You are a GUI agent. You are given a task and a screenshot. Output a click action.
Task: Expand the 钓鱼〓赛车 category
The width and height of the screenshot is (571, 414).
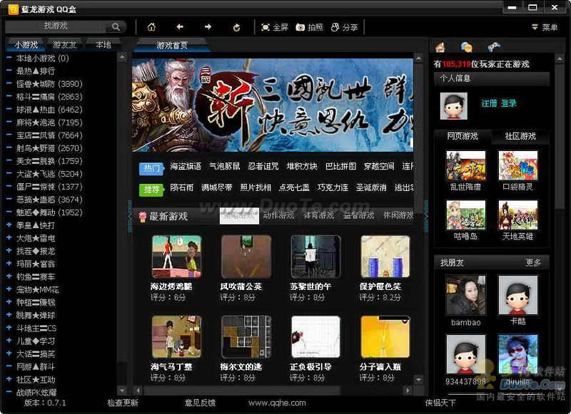click(9, 276)
